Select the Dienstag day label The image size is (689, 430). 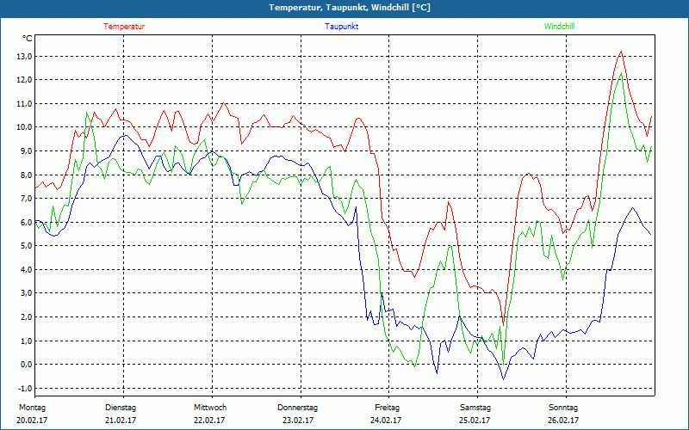[121, 408]
